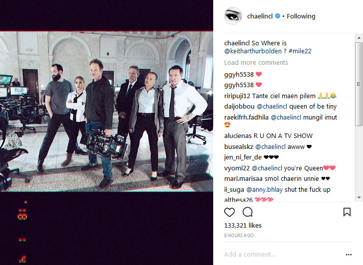Viewport: 363px width, 265px height.
Task: Open @anny.bhlay mention in comment
Action: click(264, 190)
